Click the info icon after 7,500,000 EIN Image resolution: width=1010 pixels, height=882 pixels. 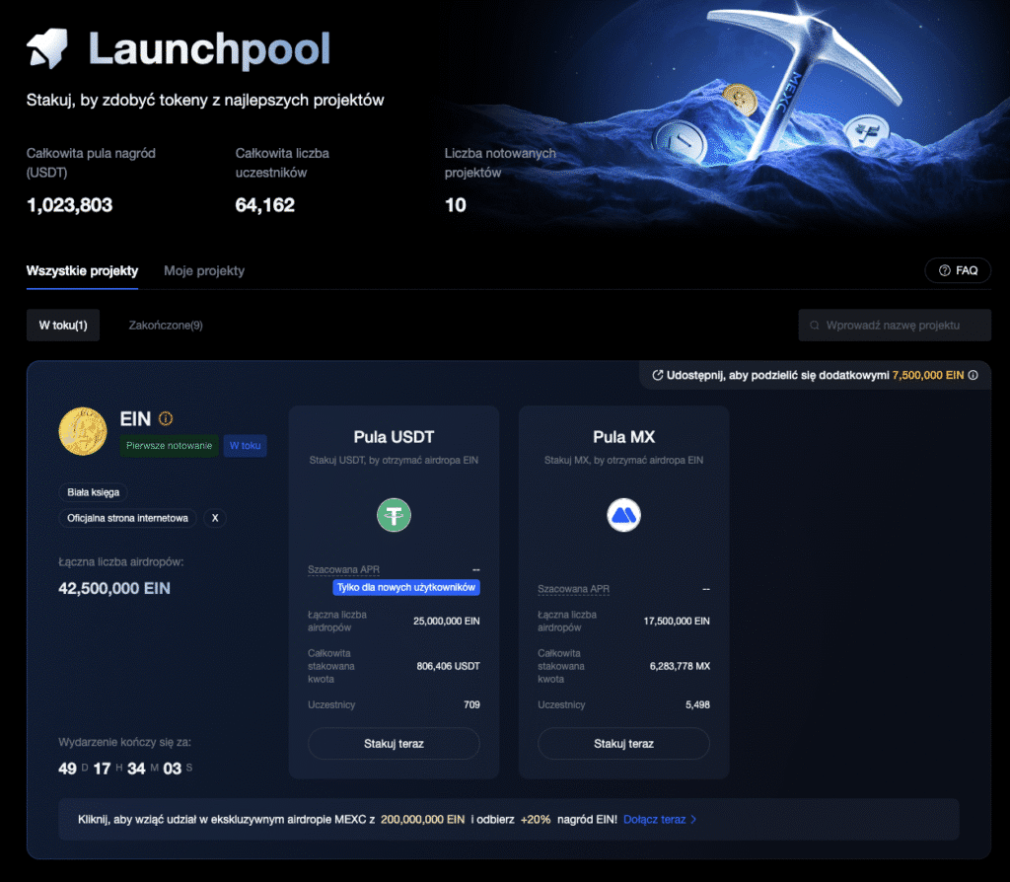(973, 375)
